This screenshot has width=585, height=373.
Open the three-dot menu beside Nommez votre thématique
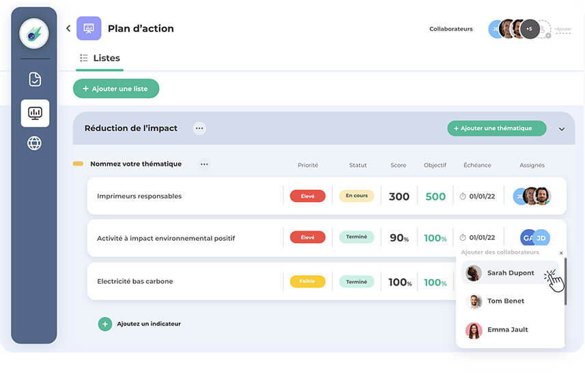(x=204, y=164)
